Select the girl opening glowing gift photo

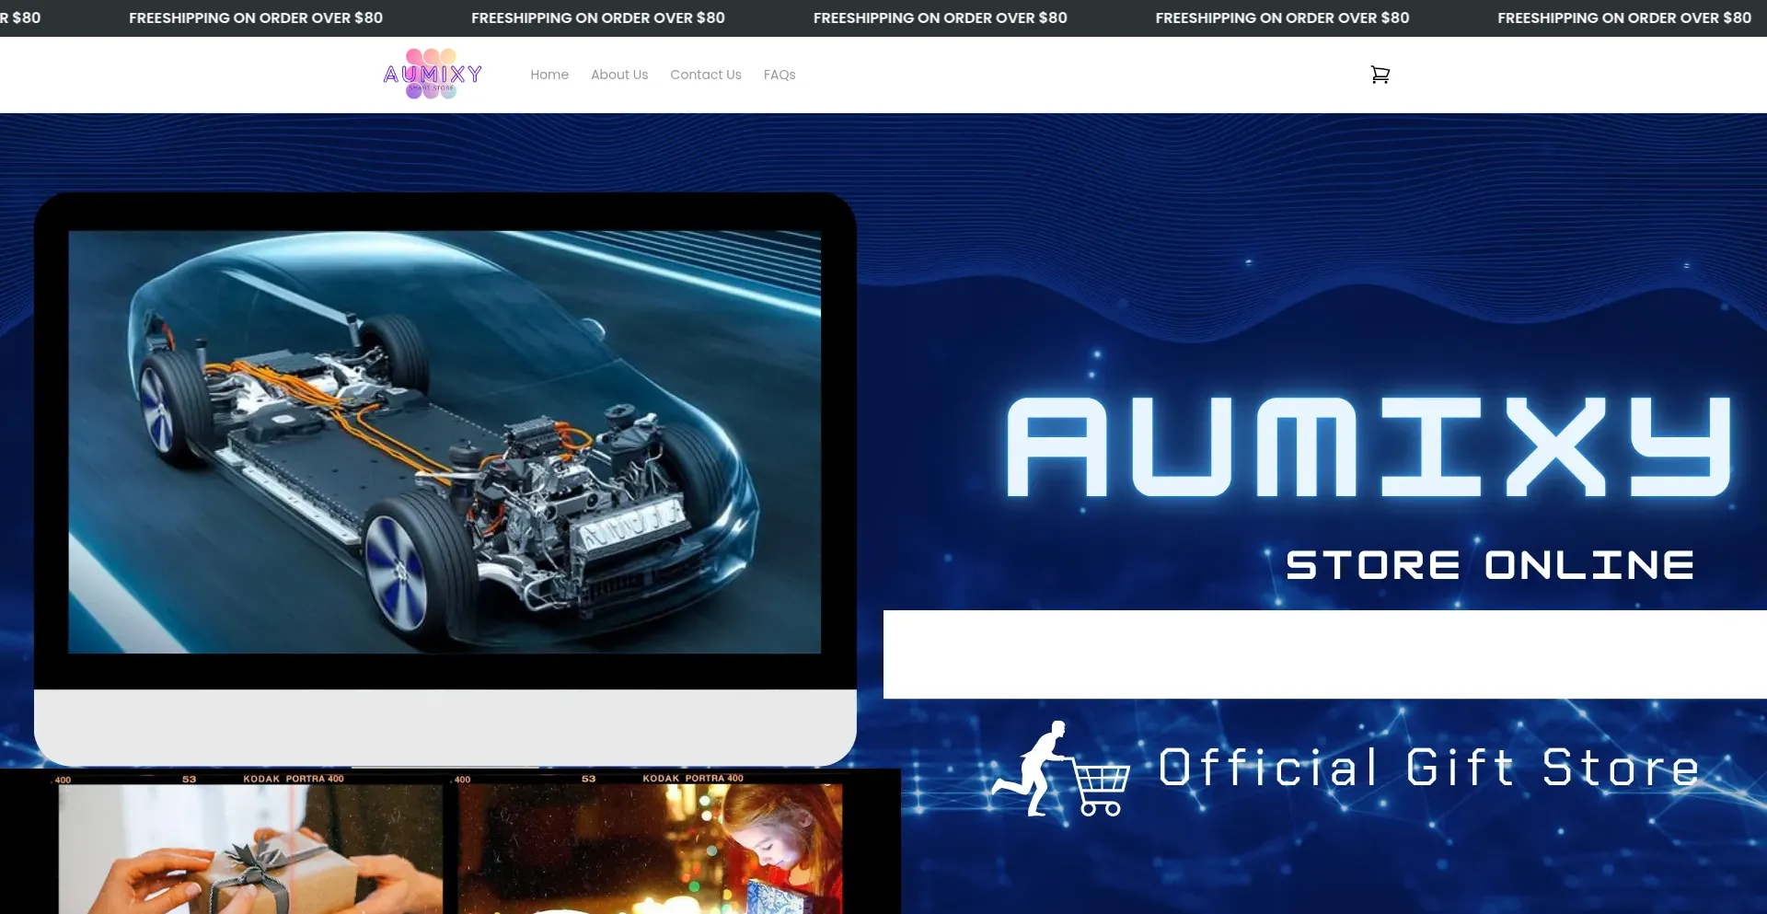click(x=650, y=851)
